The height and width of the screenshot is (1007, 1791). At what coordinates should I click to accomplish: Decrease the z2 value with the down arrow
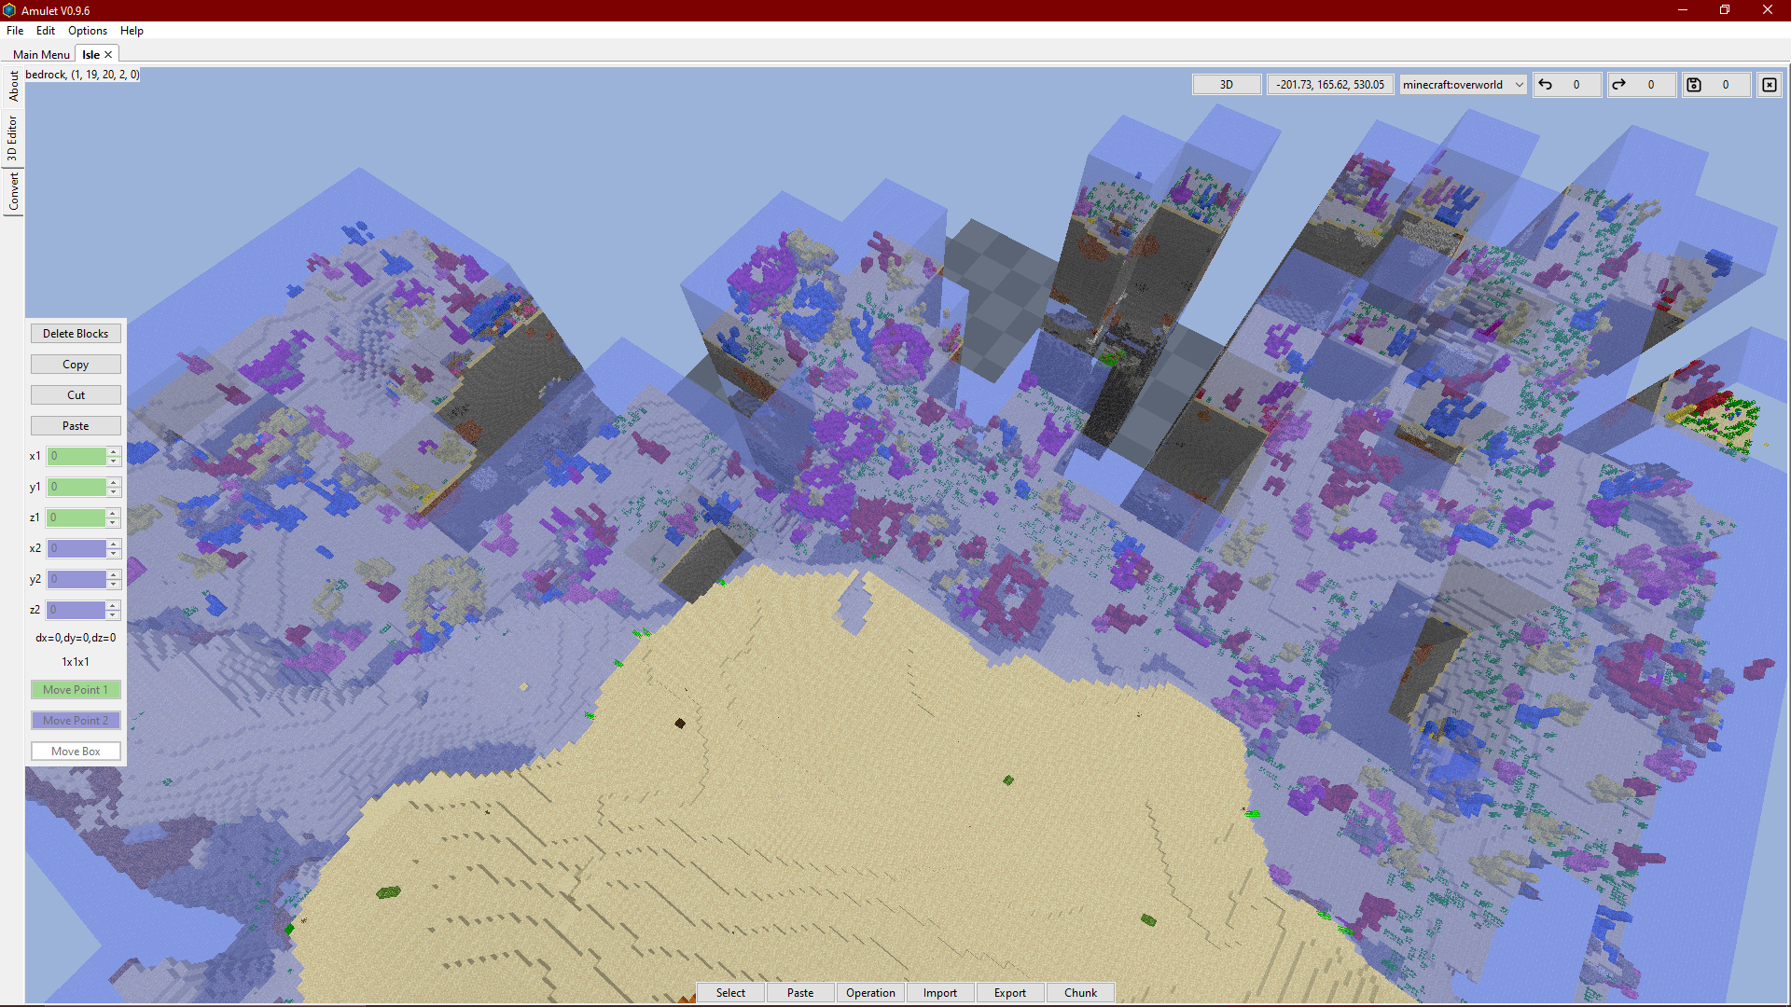[x=114, y=614]
